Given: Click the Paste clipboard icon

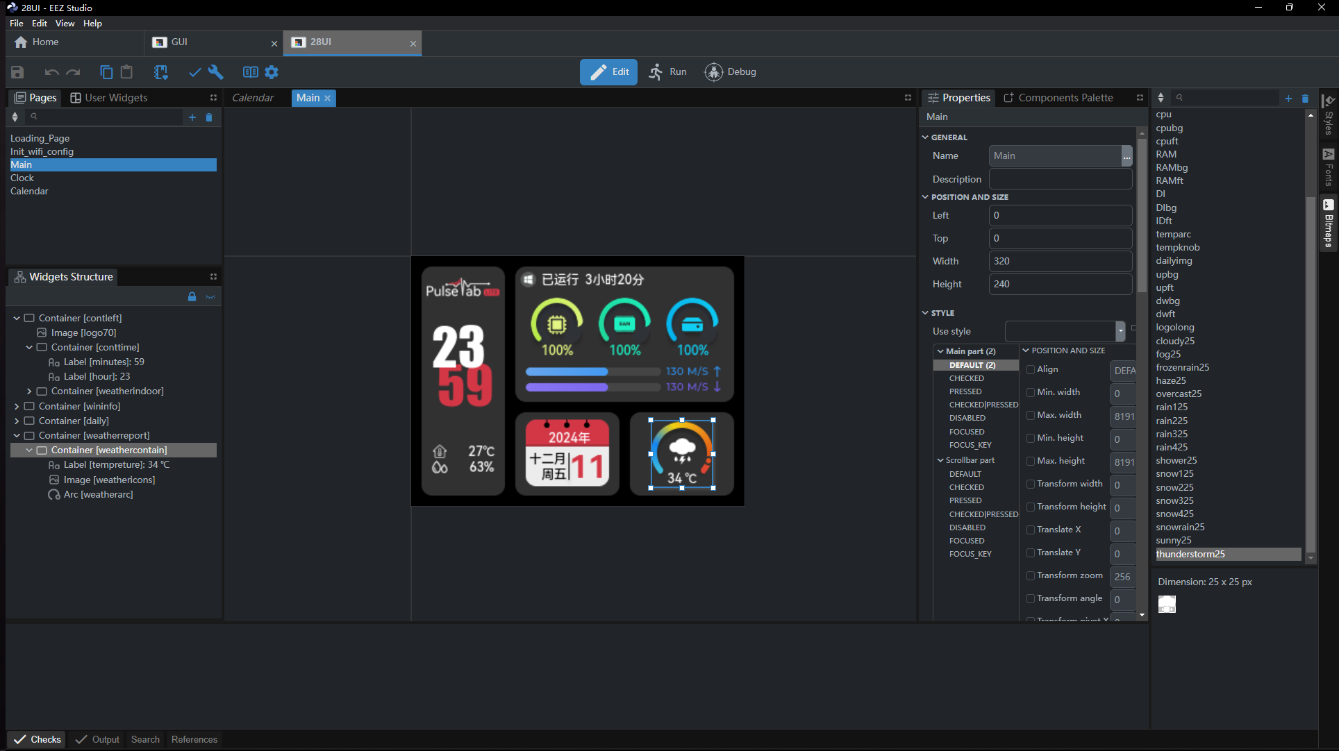Looking at the screenshot, I should tap(126, 72).
